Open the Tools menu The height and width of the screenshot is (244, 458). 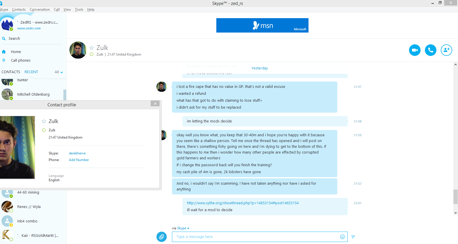point(79,10)
